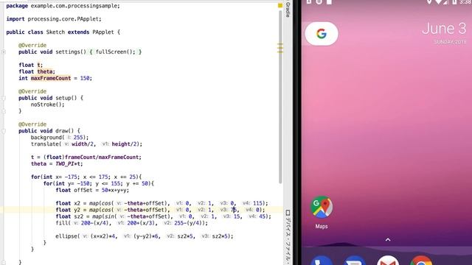Click the float y2 highlighted line

pyautogui.click(x=160, y=210)
